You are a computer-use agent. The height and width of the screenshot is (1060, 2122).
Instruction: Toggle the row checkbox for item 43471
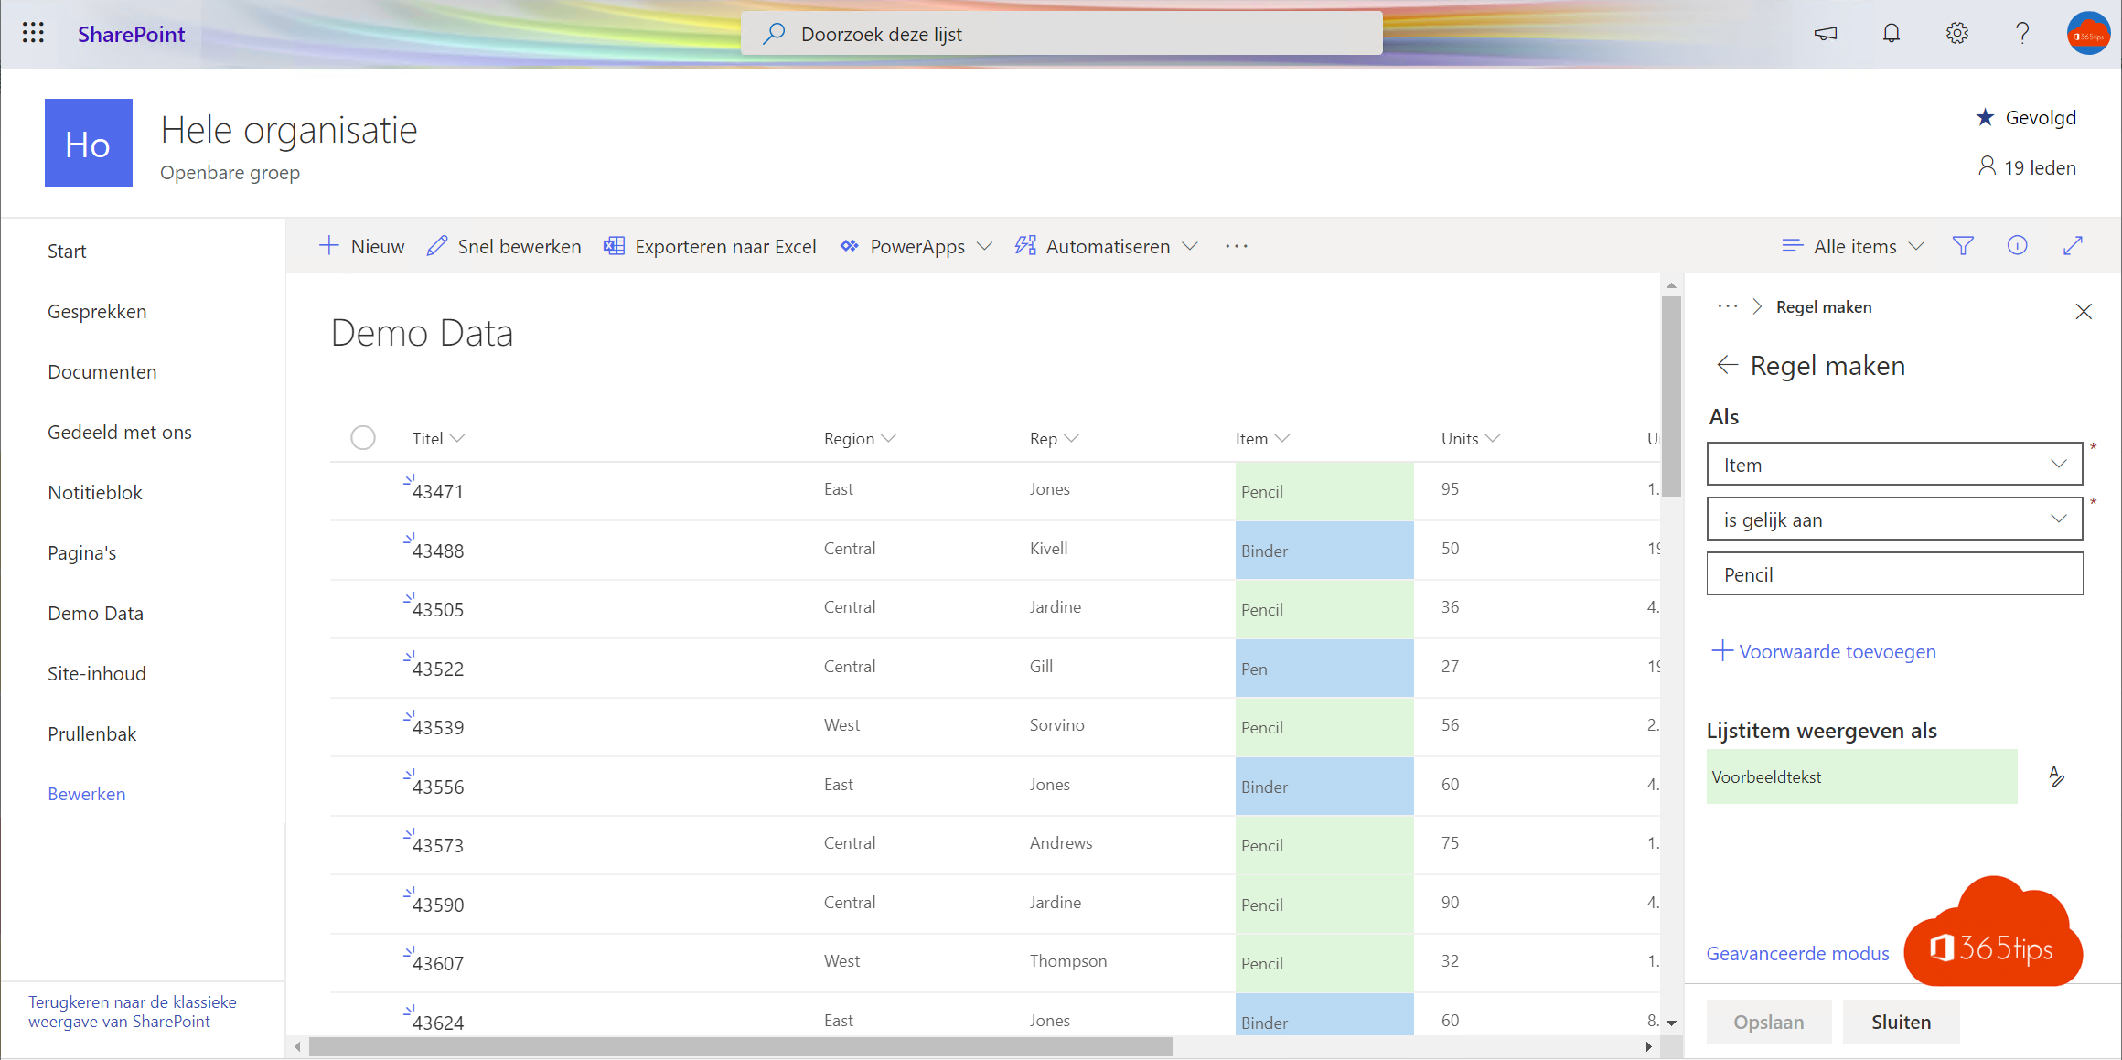[363, 487]
